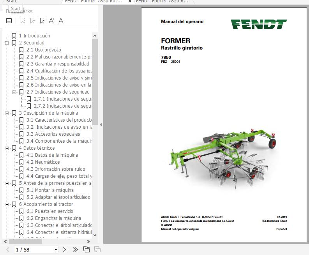Collapse the 2 Seguridad bookmark node

coord(7,43)
